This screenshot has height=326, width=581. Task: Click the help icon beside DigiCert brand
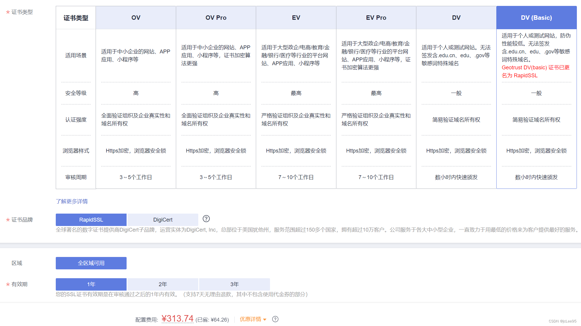[x=206, y=219]
